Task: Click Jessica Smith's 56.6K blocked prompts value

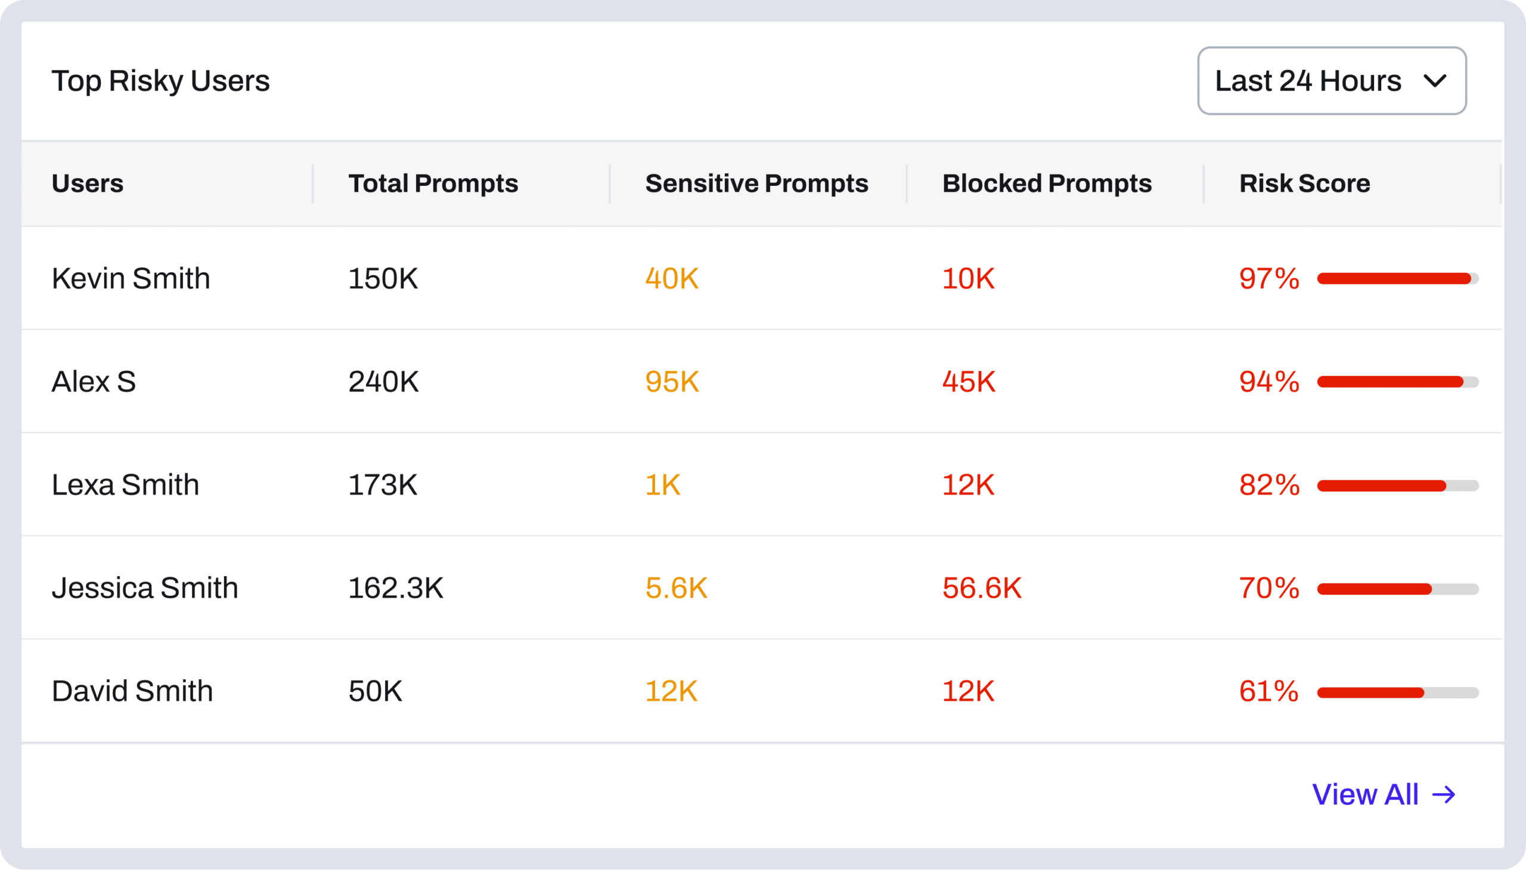Action: [x=982, y=588]
